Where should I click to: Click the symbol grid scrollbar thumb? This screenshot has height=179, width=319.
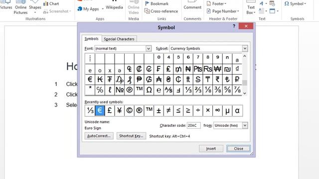pyautogui.click(x=245, y=83)
